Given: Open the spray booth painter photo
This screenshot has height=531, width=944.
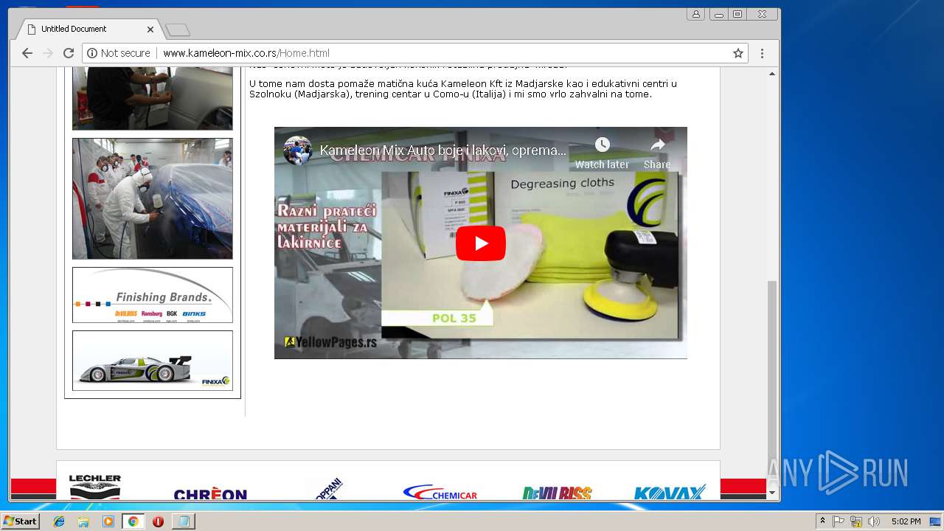Looking at the screenshot, I should (153, 198).
